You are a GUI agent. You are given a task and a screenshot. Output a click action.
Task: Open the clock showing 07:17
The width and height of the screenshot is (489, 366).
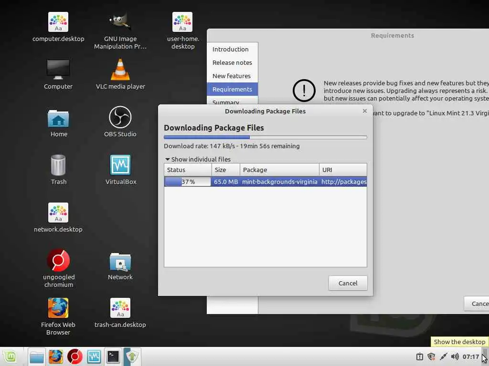click(x=470, y=356)
